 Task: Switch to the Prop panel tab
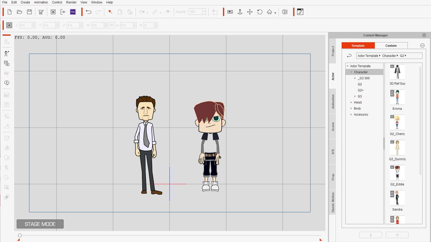(332, 177)
